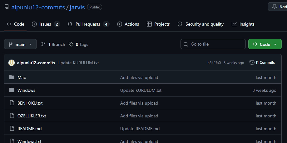The height and width of the screenshot is (143, 287).
Task: Click the last month timestamp in README.md row
Action: [266, 129]
